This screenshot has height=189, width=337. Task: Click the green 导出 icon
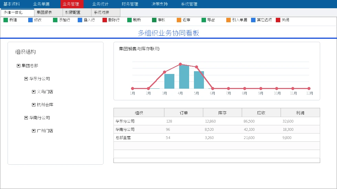(204, 20)
